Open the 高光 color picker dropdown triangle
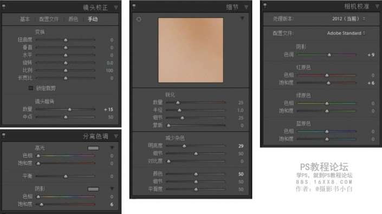 [x=112, y=148]
